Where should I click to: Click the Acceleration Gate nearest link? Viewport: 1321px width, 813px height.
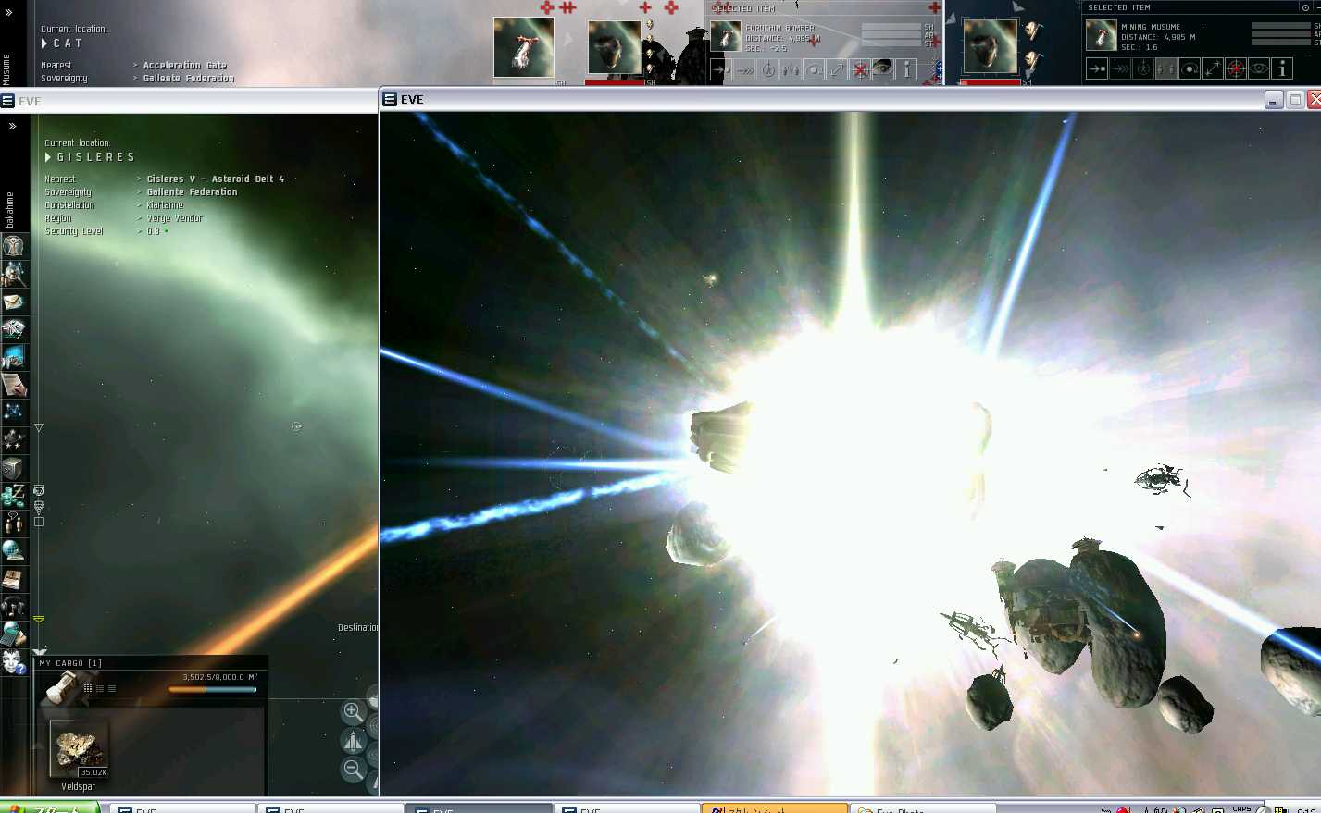coord(185,65)
